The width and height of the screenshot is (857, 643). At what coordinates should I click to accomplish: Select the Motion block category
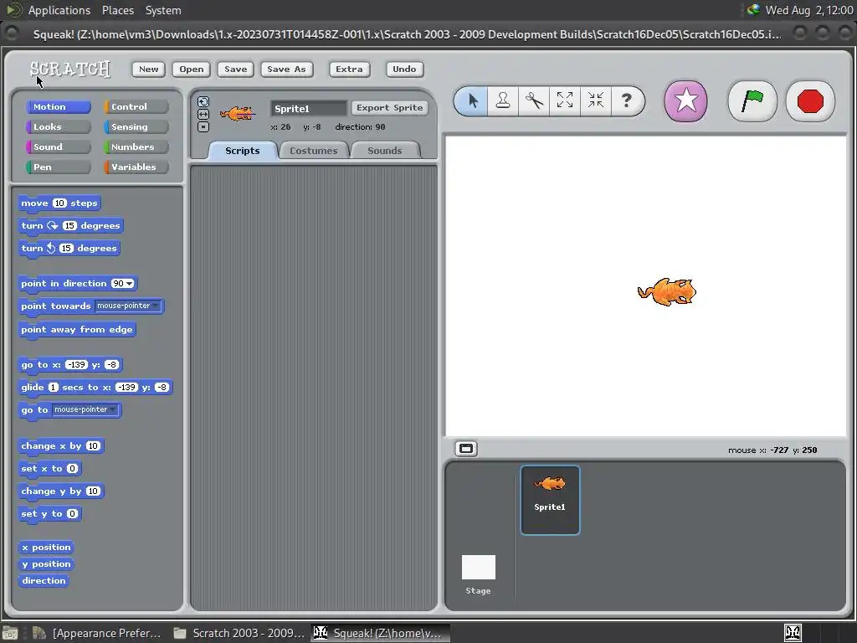point(58,106)
